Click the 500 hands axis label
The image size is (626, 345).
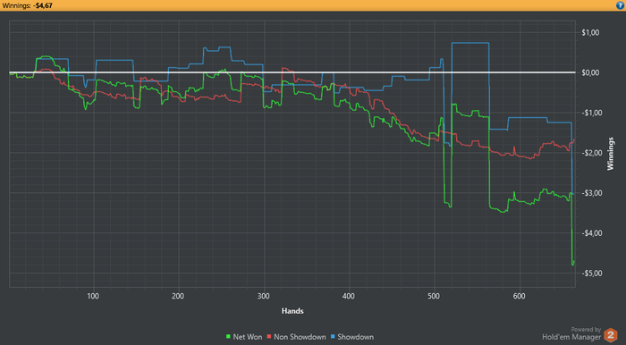click(x=434, y=297)
